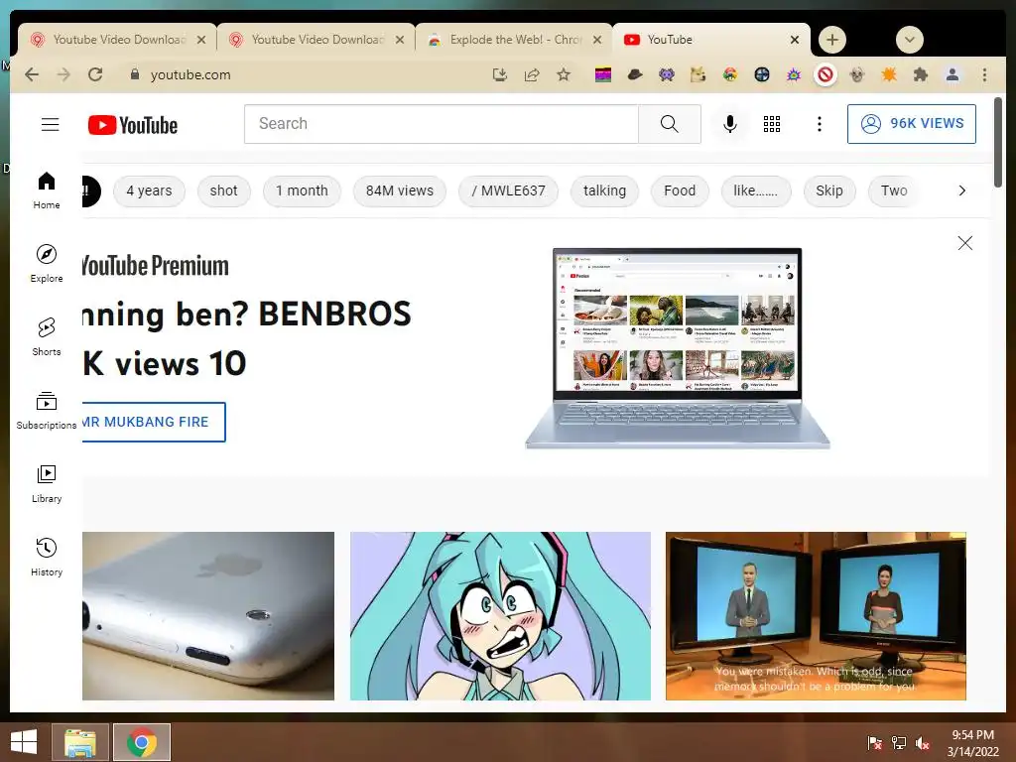
Task: Click the MR MUKBANG FIRE button
Action: pos(154,422)
